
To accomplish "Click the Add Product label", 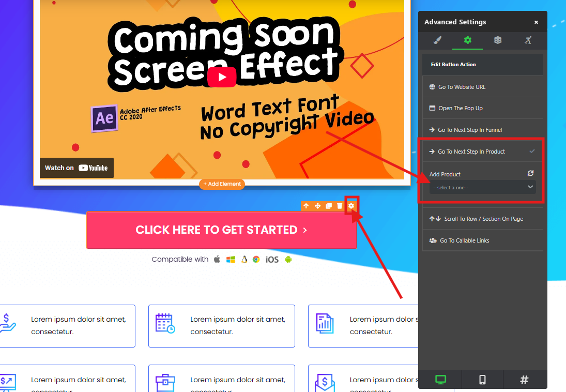I will pos(445,174).
